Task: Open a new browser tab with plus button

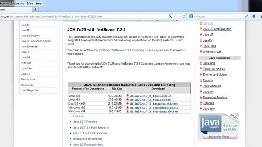Action: pyautogui.click(x=35, y=9)
